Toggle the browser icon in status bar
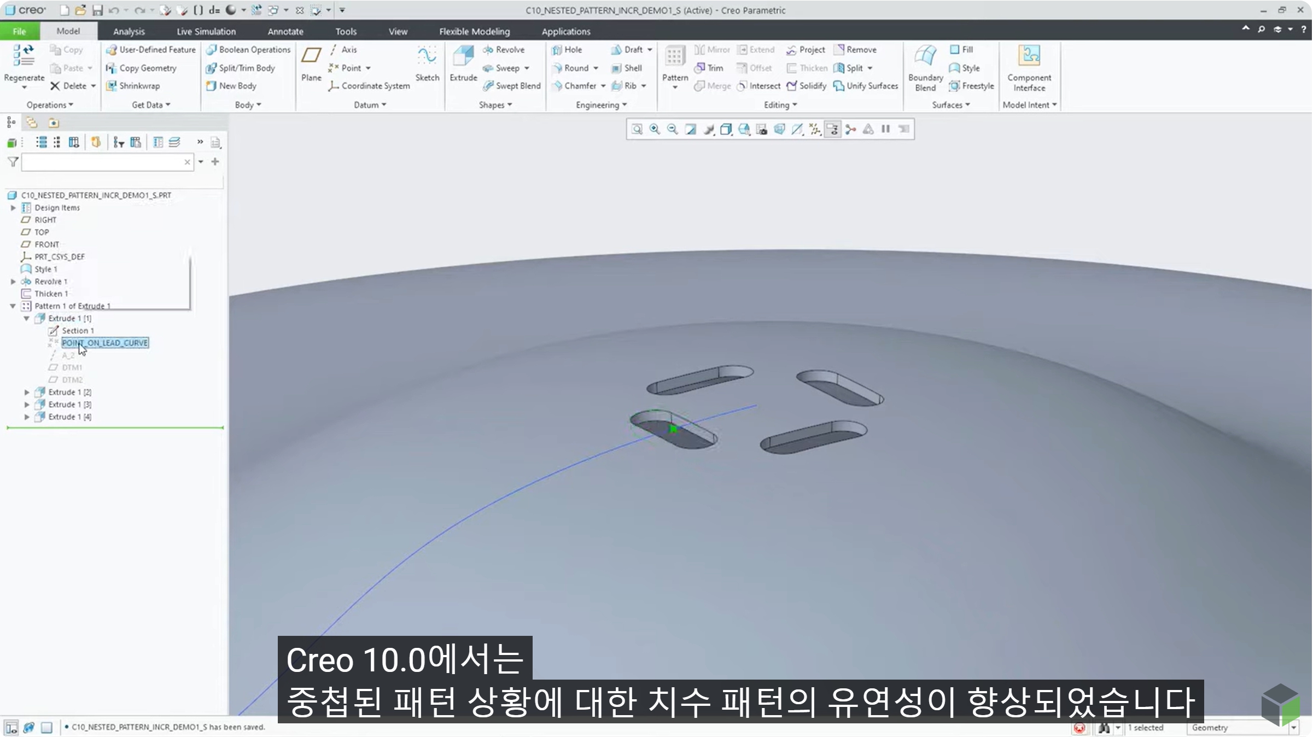Screen dimensions: 1313x737 (29, 728)
